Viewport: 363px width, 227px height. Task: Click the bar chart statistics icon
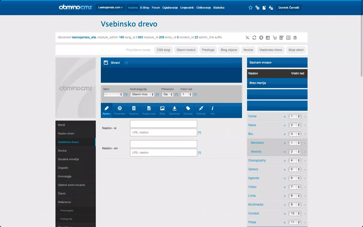(268, 38)
